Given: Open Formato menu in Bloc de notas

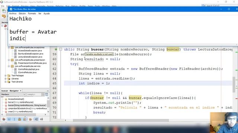Looking at the screenshot, I should [32, 14].
